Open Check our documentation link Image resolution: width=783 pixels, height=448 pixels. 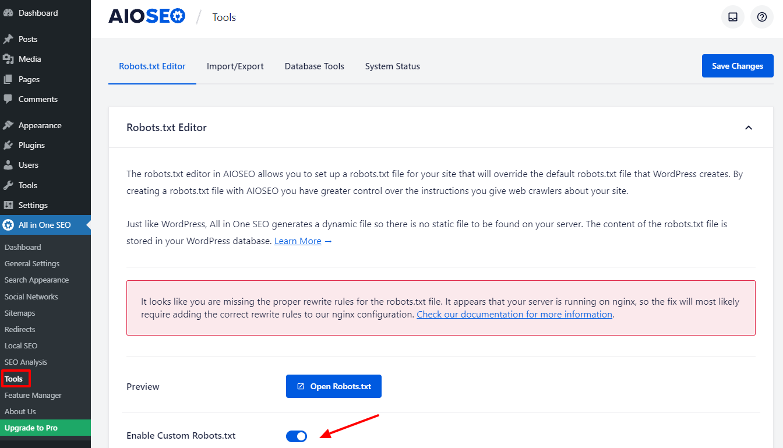pos(514,314)
